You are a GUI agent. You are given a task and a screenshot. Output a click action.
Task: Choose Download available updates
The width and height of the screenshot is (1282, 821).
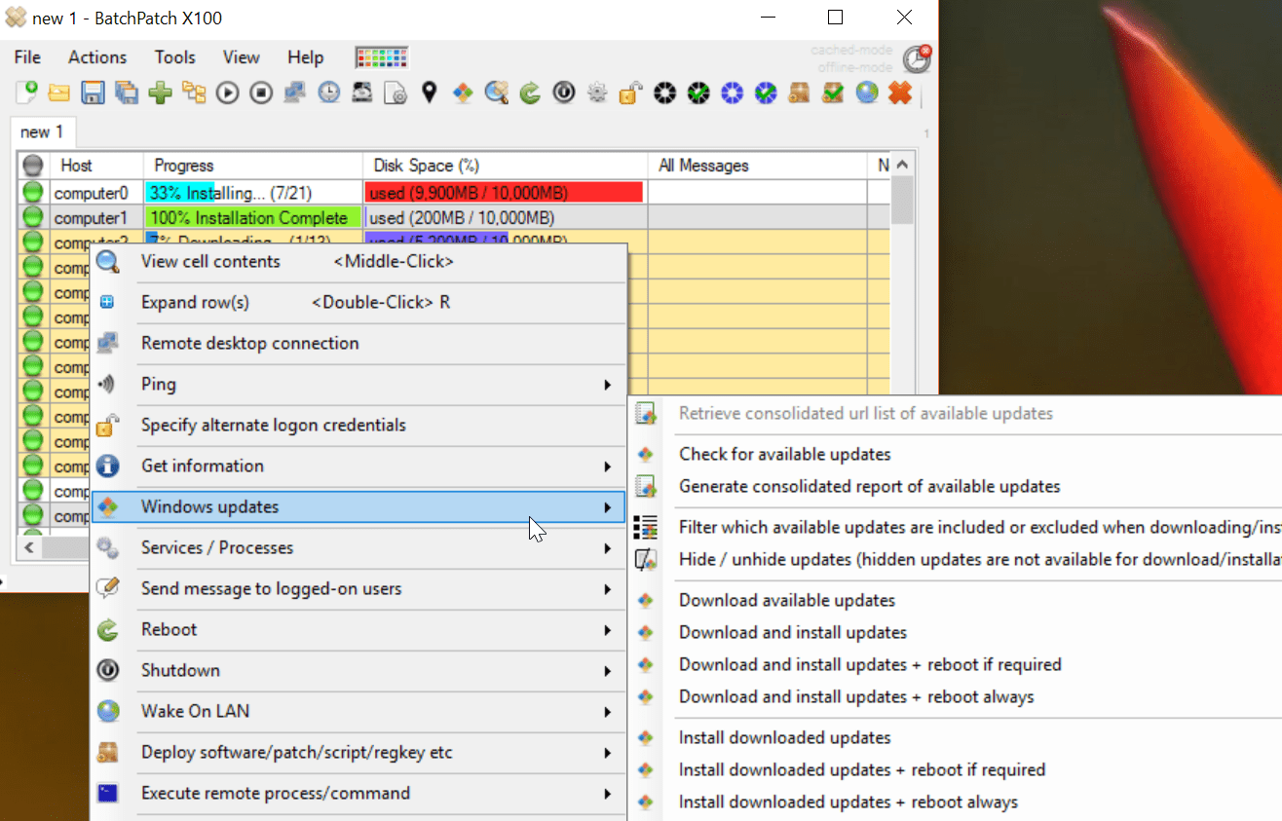[x=956, y=601]
